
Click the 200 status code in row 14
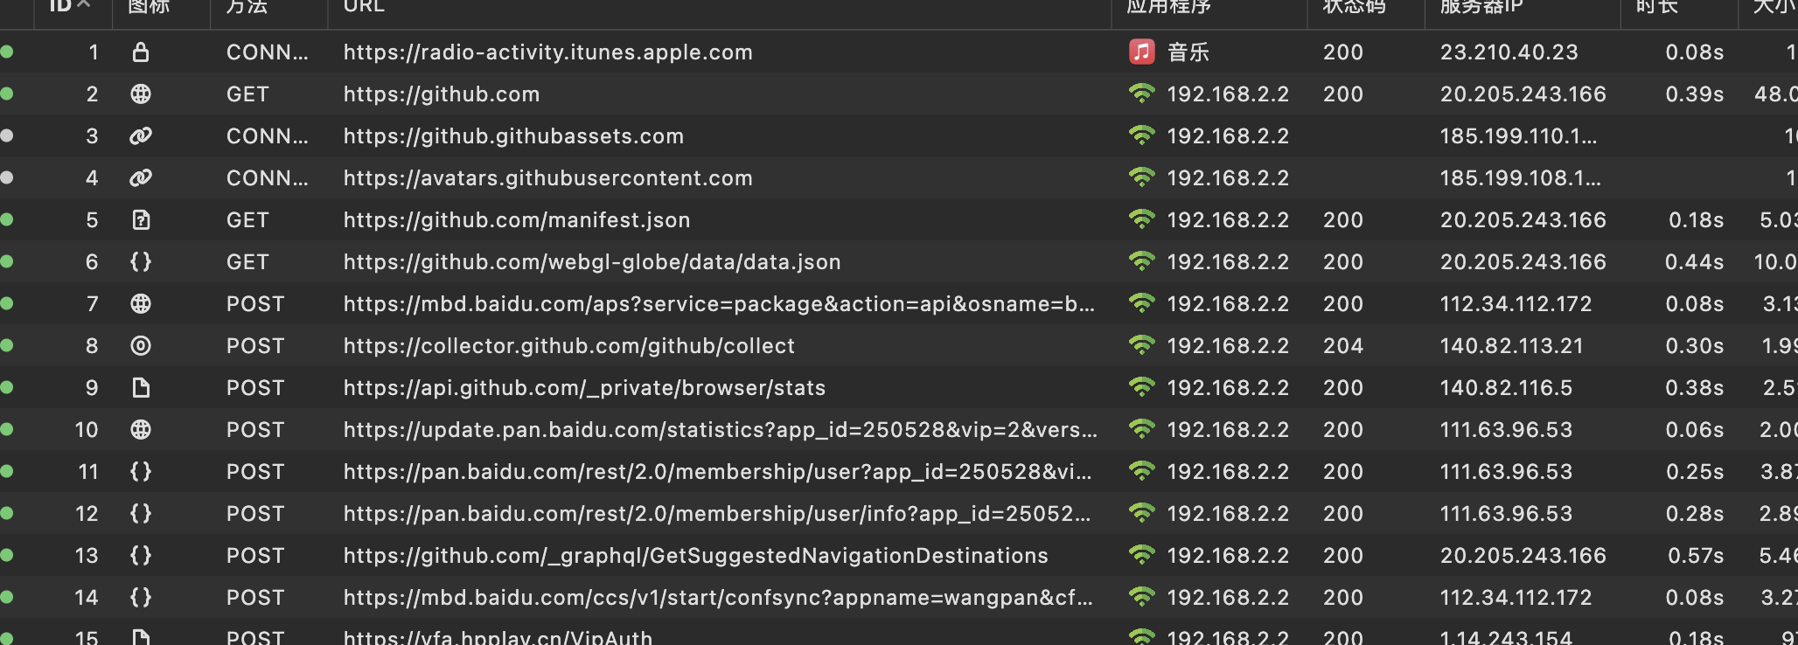(x=1343, y=598)
